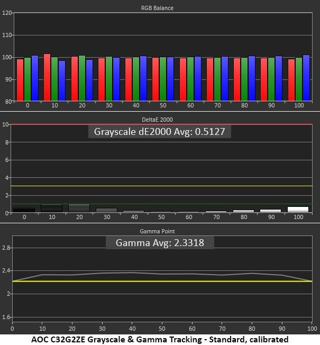Screen dimensions: 320x345
Task: Click the 50 axis label under Gamma Point
Action: [162, 329]
